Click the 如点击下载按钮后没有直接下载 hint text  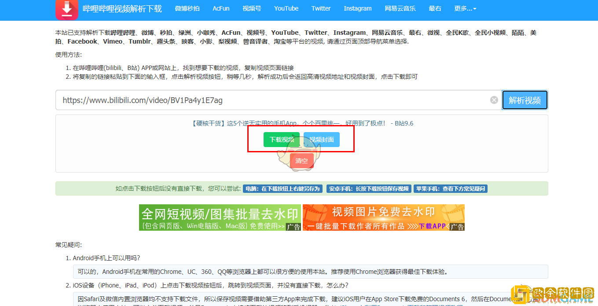tap(178, 188)
